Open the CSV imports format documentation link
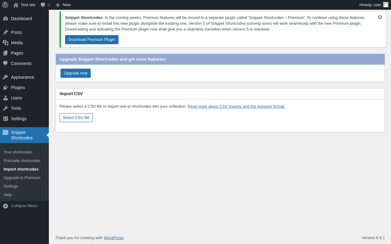Screen dimensions: 391x244 point(236,106)
